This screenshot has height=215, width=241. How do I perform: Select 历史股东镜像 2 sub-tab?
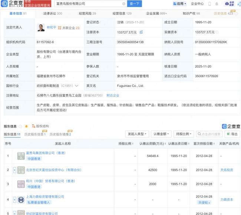60,134
